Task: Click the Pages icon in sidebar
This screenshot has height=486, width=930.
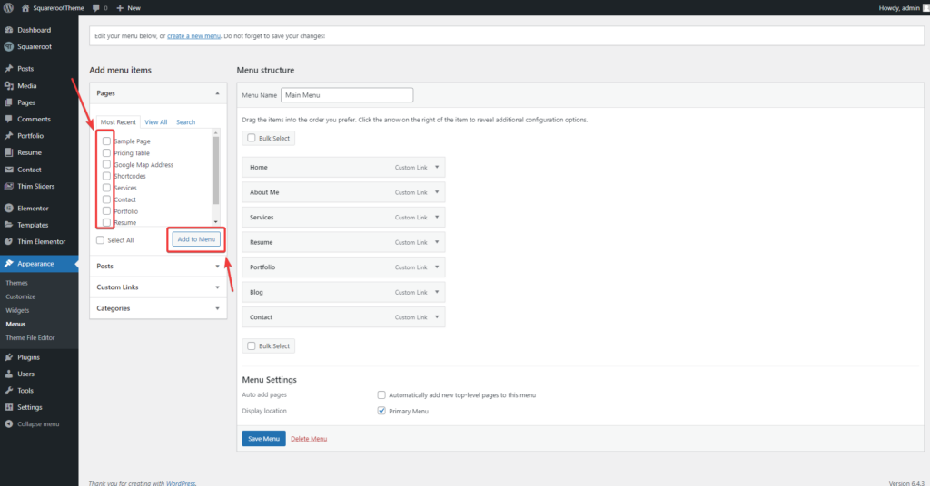Action: (x=9, y=102)
